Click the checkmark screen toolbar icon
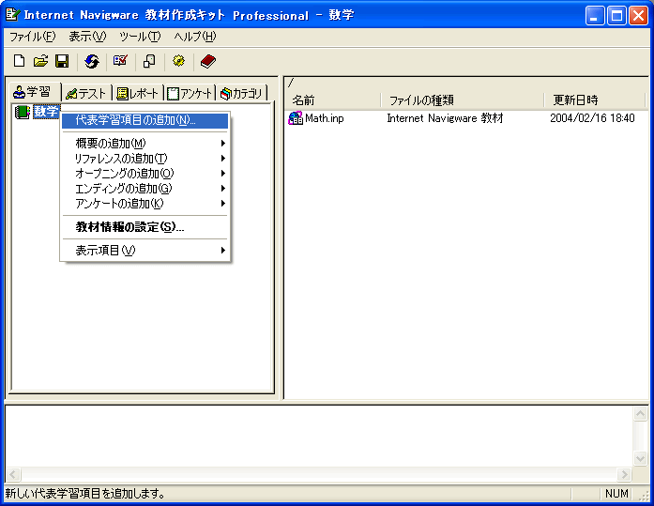 pos(120,61)
